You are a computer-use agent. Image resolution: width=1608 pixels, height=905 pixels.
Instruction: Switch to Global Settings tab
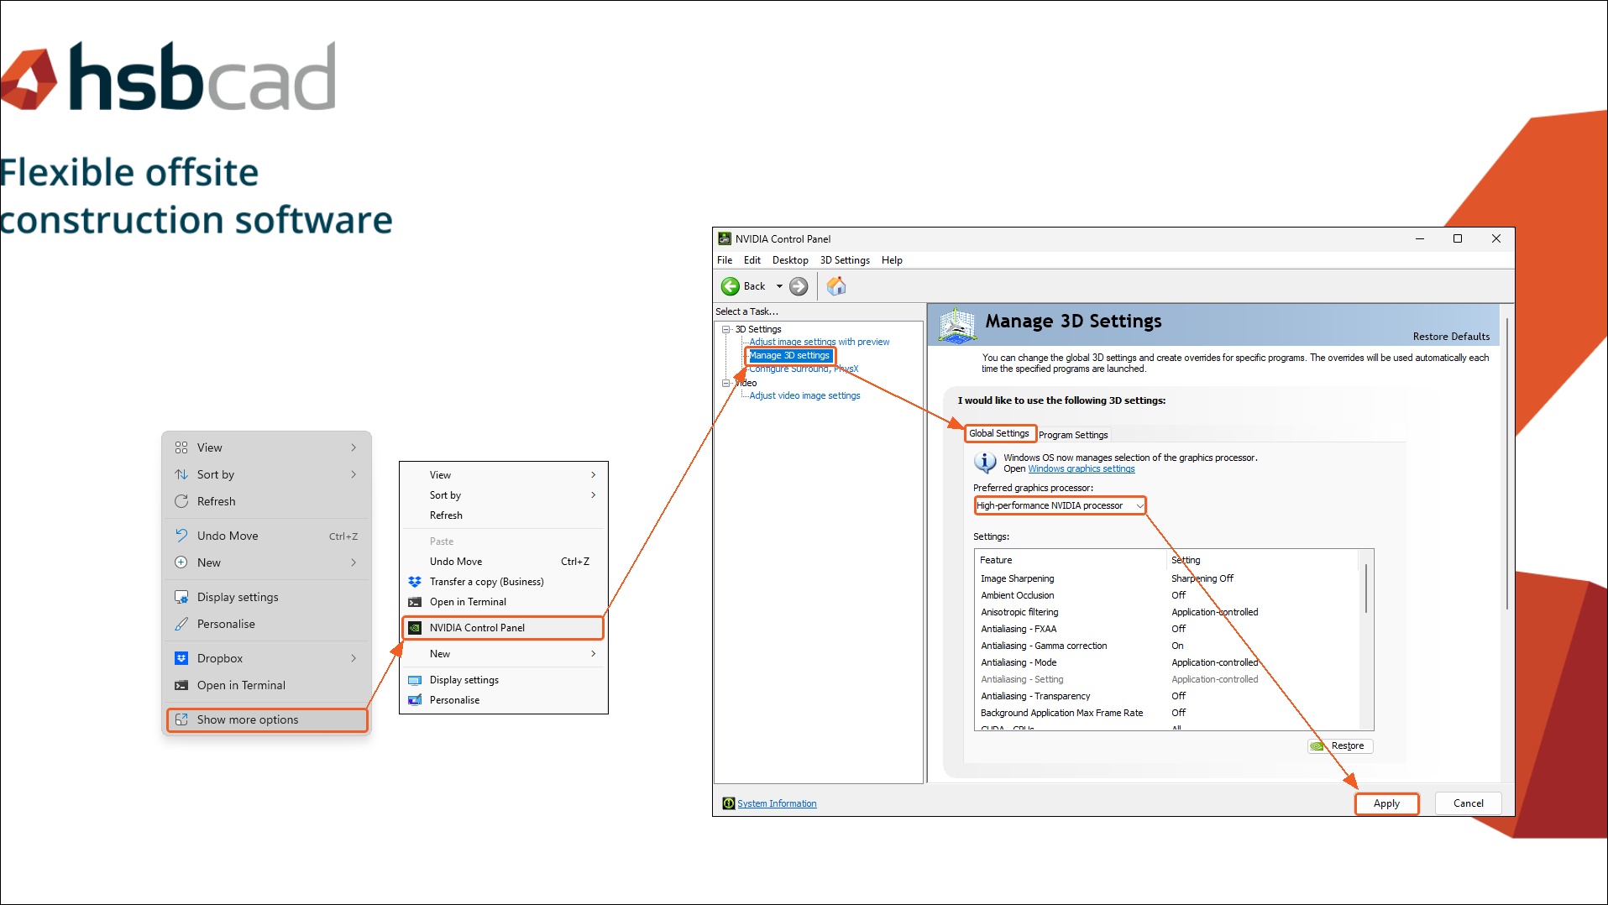coord(999,433)
